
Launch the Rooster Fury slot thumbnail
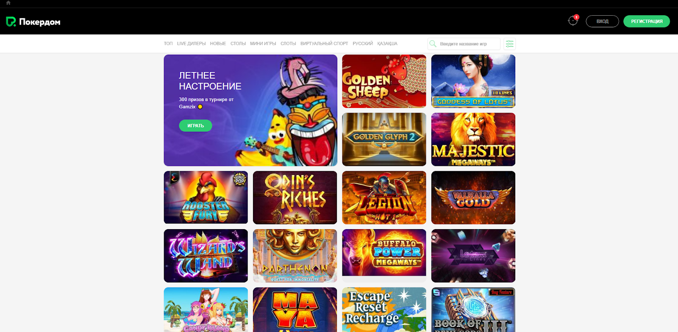[206, 197]
